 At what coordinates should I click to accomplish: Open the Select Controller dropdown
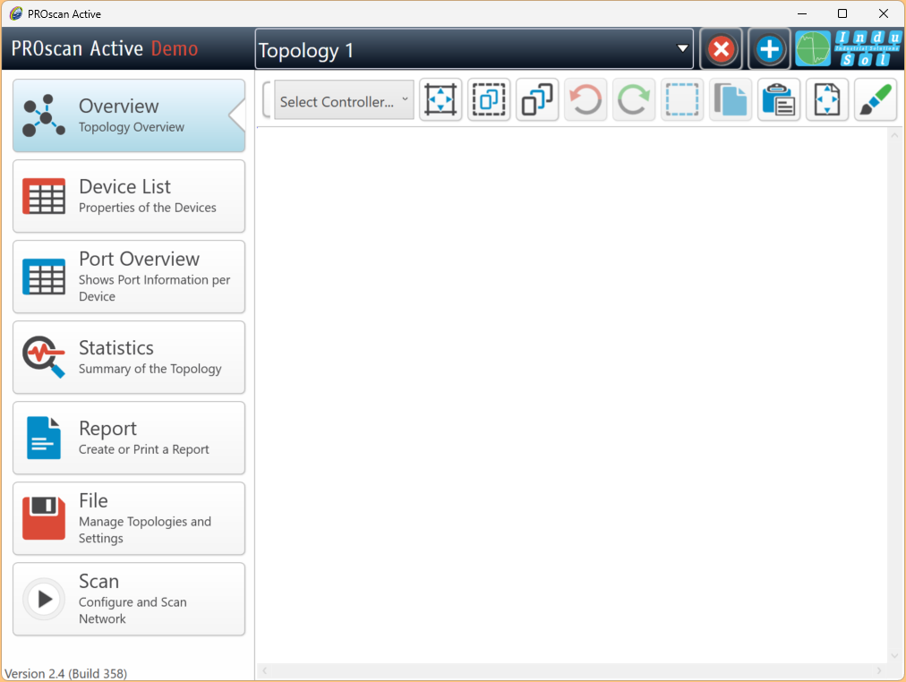344,100
